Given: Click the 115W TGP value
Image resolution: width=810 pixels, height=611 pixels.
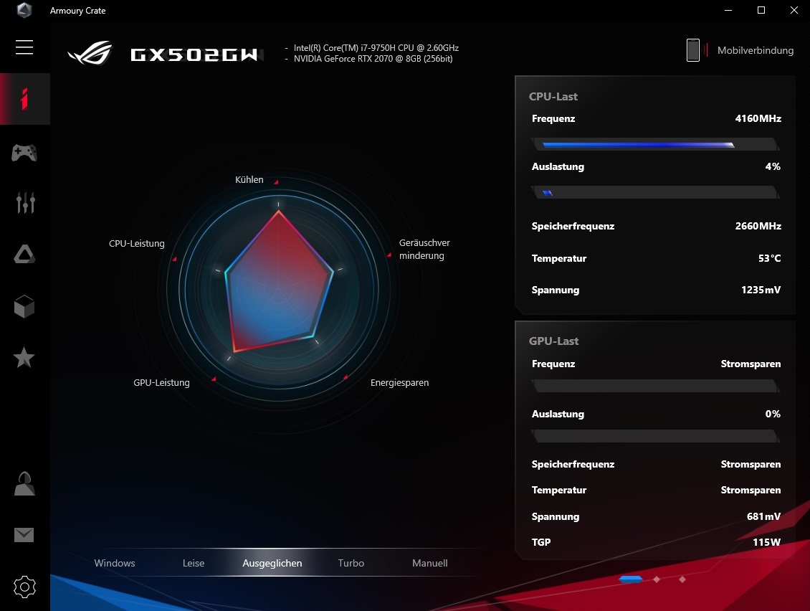Looking at the screenshot, I should point(766,542).
